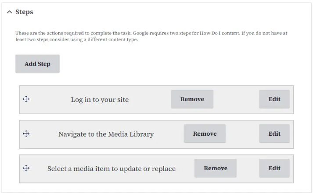313x193 pixels.
Task: Remove the 'Select a media item' step
Action: (215, 168)
